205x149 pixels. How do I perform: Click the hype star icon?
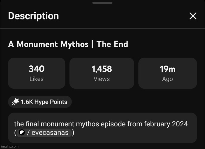(15, 102)
